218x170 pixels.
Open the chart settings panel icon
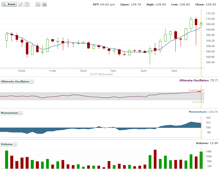click(27, 4)
